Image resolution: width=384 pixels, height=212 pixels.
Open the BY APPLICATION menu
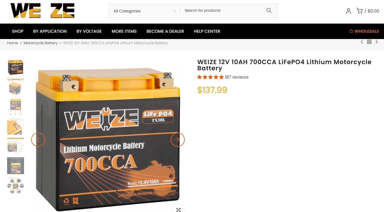(50, 31)
